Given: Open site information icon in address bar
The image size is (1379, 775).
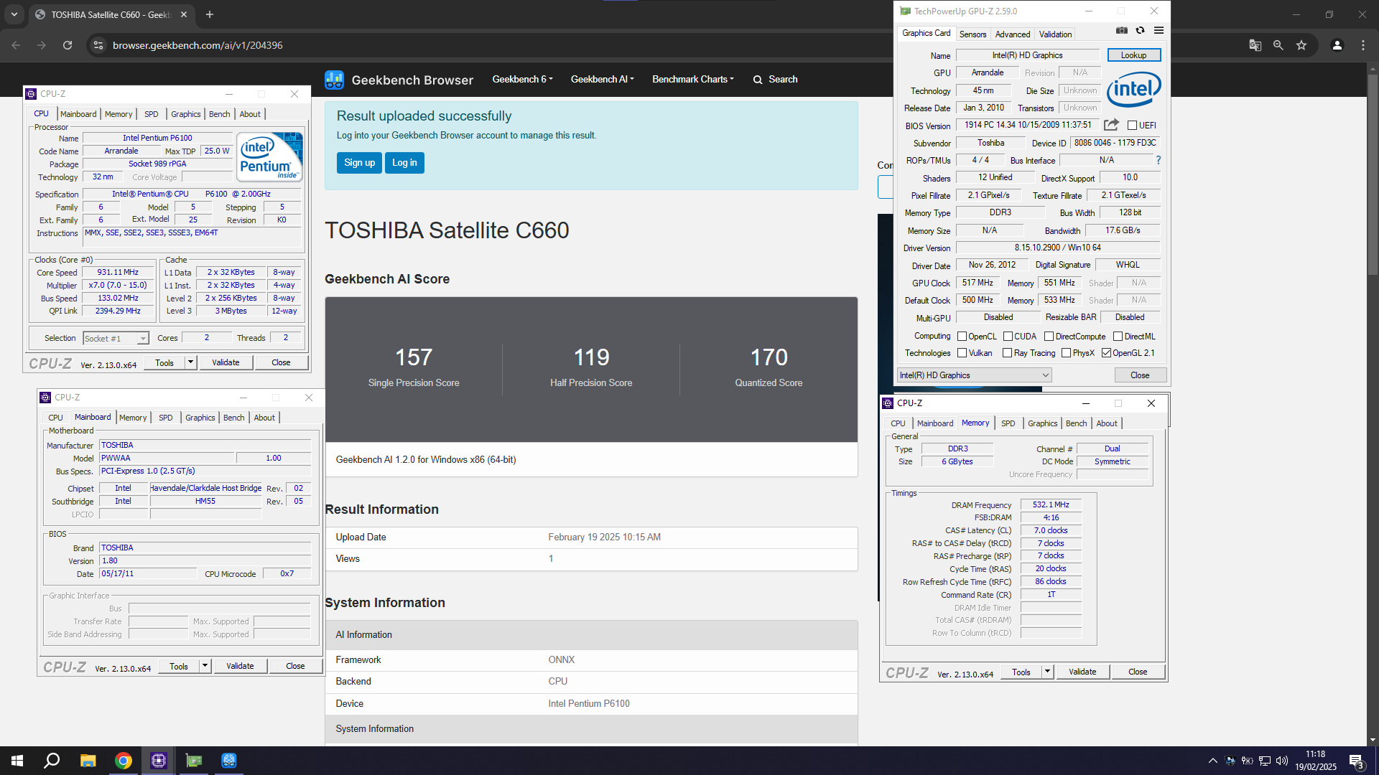Looking at the screenshot, I should click(98, 45).
